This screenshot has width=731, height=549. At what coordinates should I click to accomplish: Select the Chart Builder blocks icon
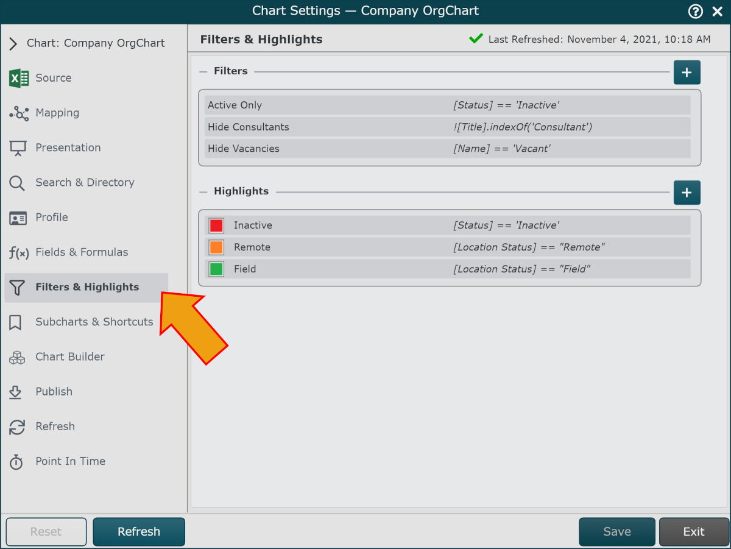(x=17, y=358)
